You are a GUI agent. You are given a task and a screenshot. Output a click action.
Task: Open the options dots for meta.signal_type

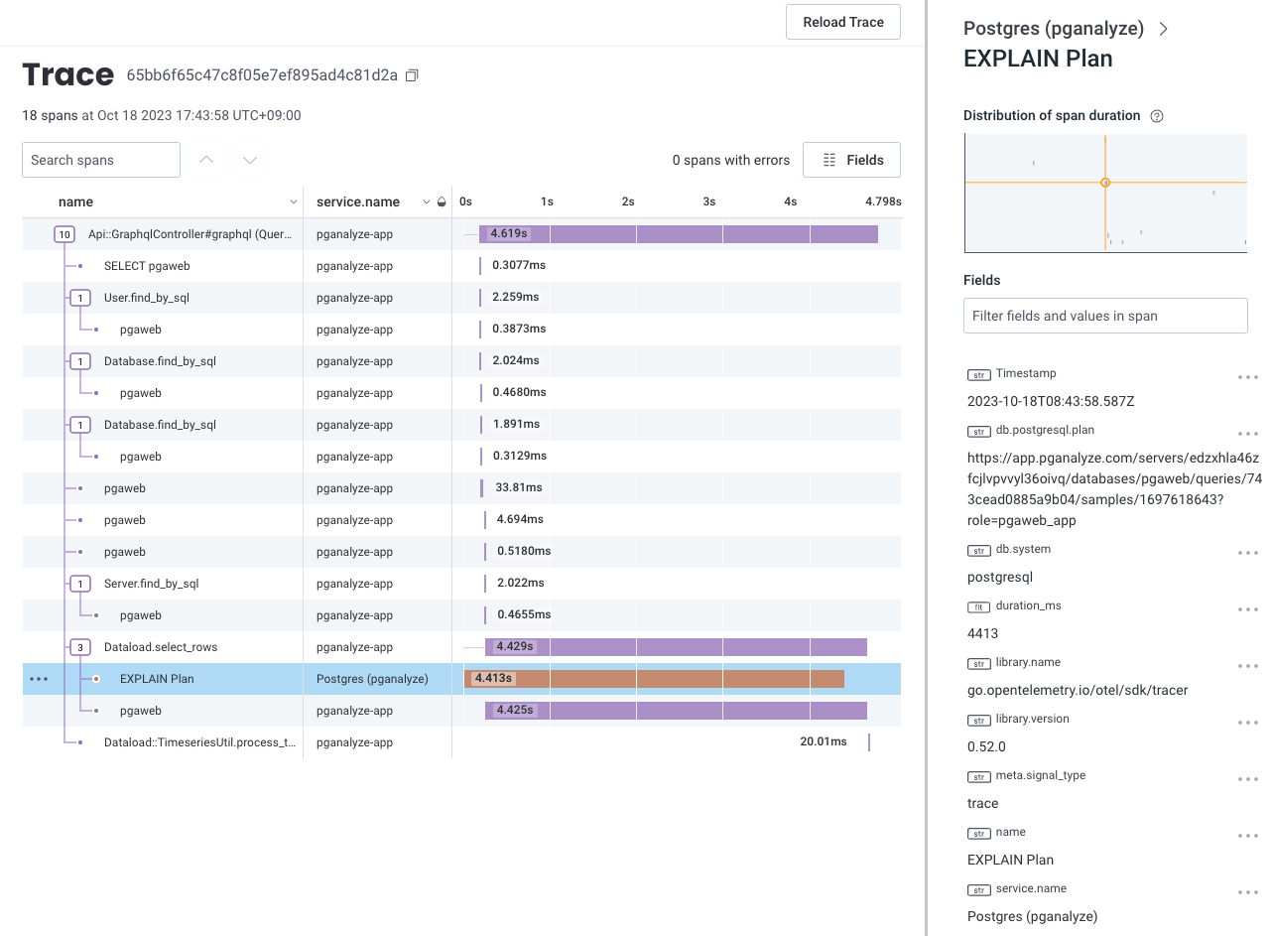(1248, 779)
